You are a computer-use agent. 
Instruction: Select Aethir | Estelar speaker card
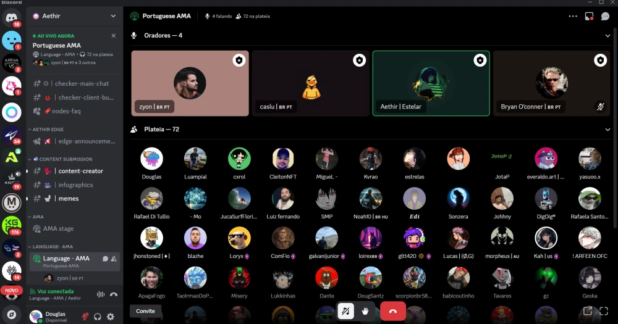(x=431, y=83)
